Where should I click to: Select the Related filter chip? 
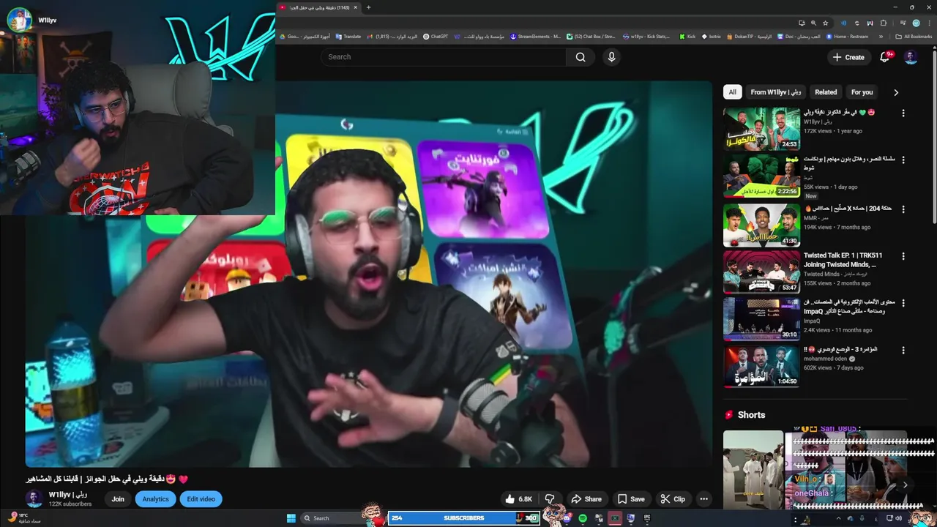(826, 92)
